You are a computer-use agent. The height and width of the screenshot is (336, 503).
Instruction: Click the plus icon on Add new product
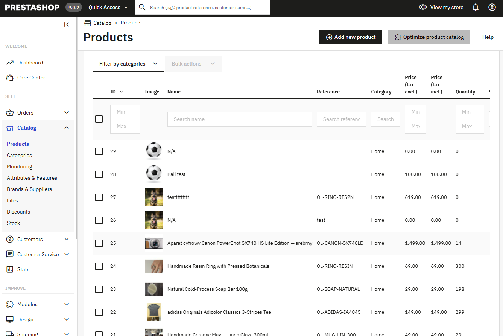tap(329, 37)
